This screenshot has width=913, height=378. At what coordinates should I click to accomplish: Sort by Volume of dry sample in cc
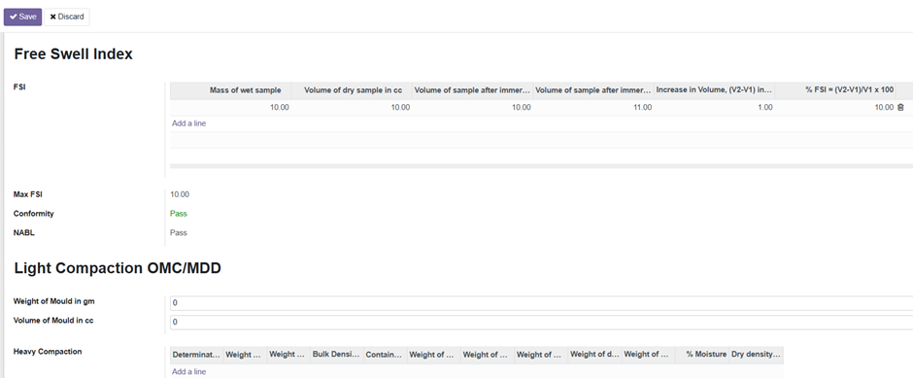point(351,90)
